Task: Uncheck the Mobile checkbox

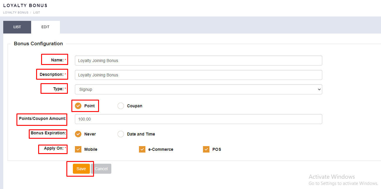Action: pyautogui.click(x=78, y=149)
